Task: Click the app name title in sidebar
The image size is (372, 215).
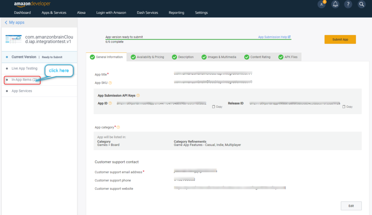Action: pyautogui.click(x=49, y=39)
